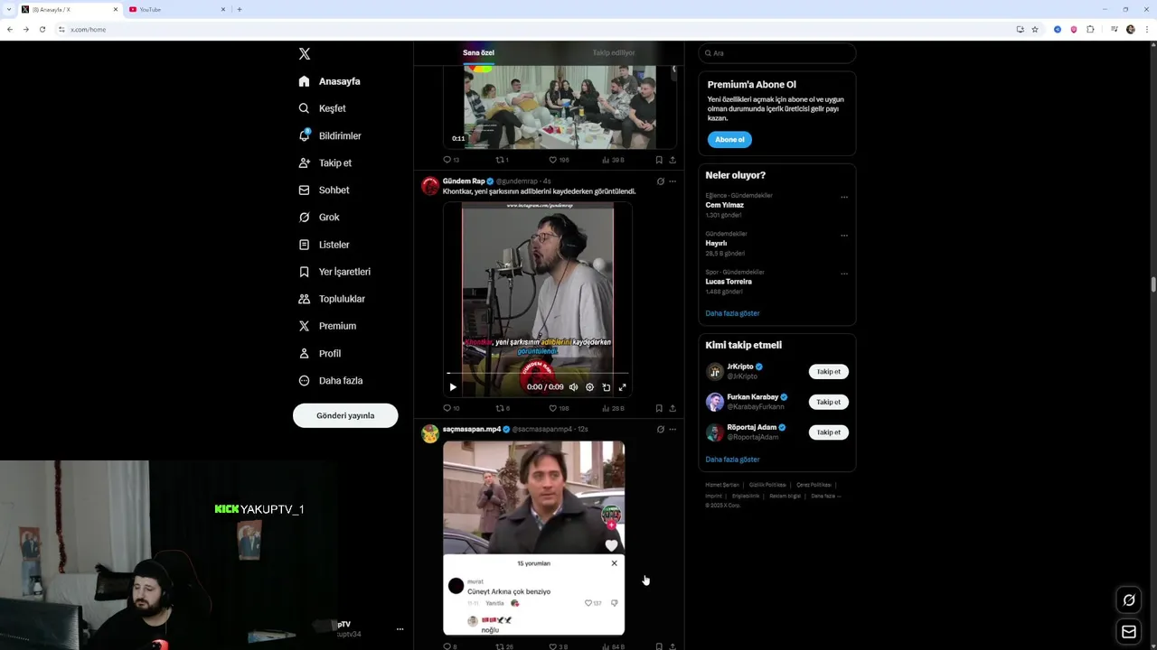Open the Cem Yılmaz trending topic
Screen dimensions: 1157x650
[725, 205]
